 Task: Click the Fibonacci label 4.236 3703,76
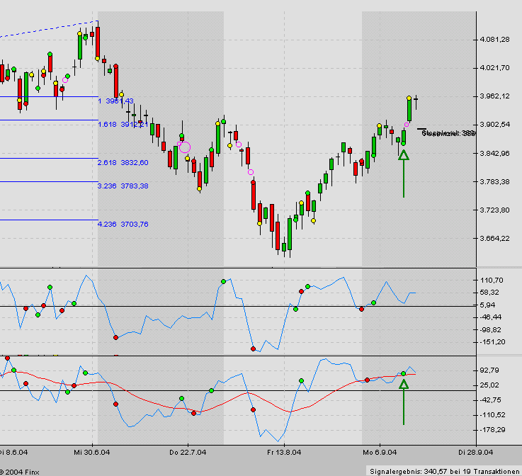click(123, 225)
